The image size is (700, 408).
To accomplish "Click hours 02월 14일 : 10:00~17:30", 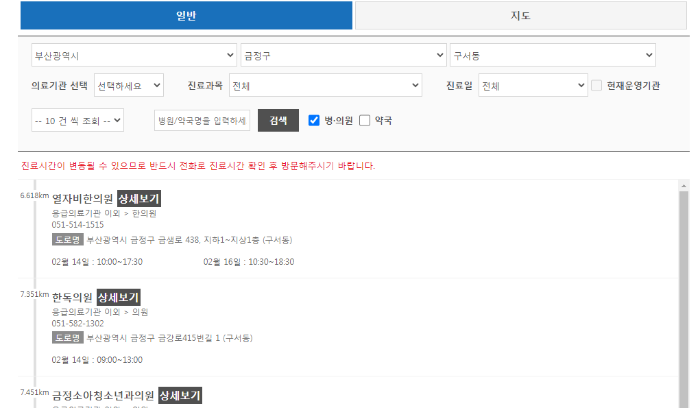I will point(97,262).
